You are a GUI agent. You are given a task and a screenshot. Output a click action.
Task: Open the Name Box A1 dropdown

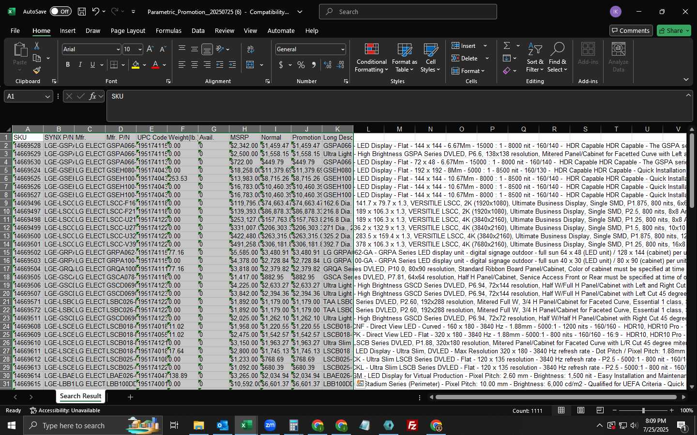click(47, 97)
